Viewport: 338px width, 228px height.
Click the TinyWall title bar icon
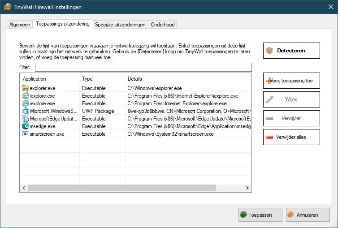pyautogui.click(x=7, y=7)
